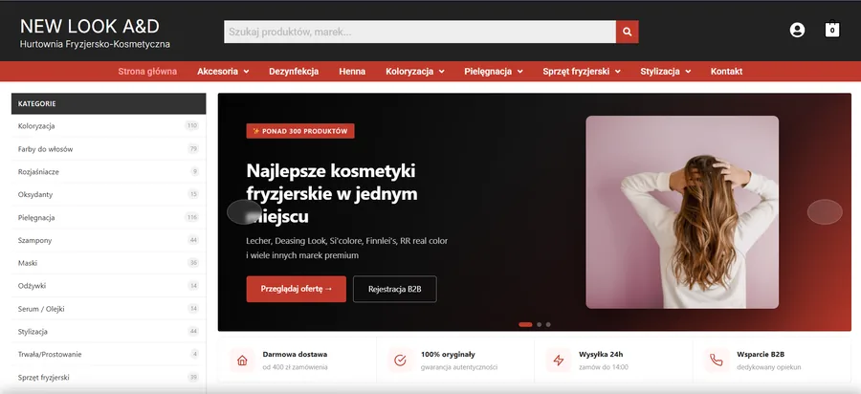
Task: Click the dedykowany opiekun text
Action: point(769,367)
